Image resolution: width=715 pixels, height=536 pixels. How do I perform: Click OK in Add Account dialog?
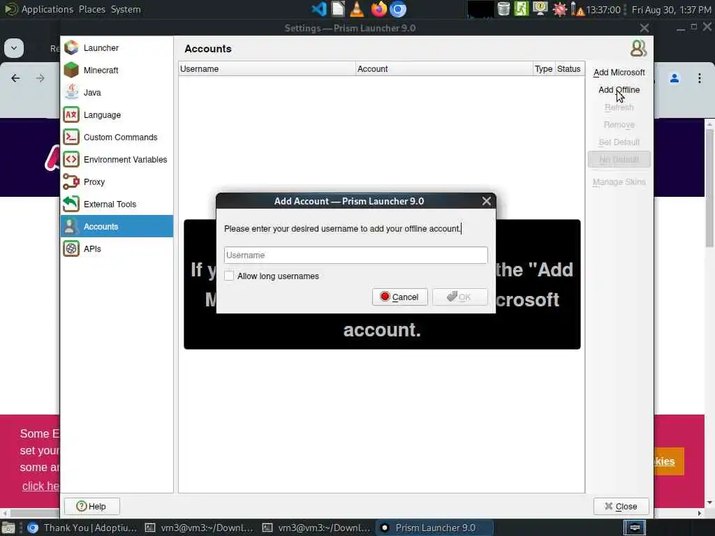coord(459,297)
